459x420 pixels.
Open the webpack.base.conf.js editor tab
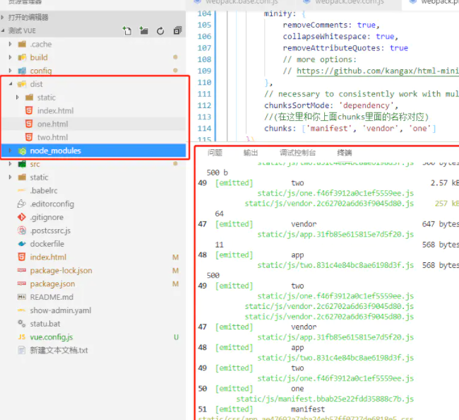click(242, 2)
